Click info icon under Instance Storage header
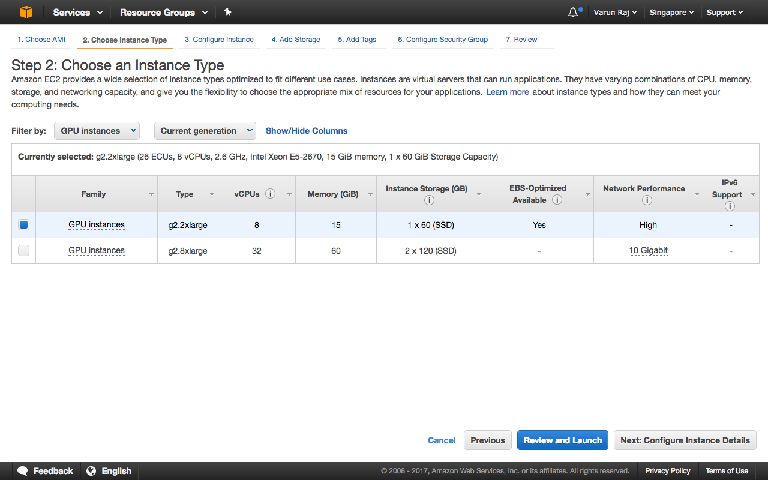 [429, 200]
